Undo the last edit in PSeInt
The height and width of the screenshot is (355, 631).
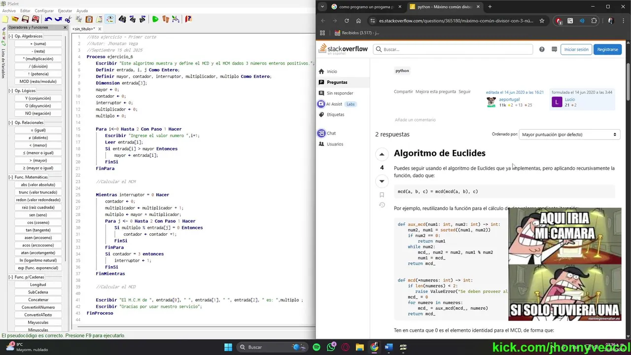click(48, 19)
